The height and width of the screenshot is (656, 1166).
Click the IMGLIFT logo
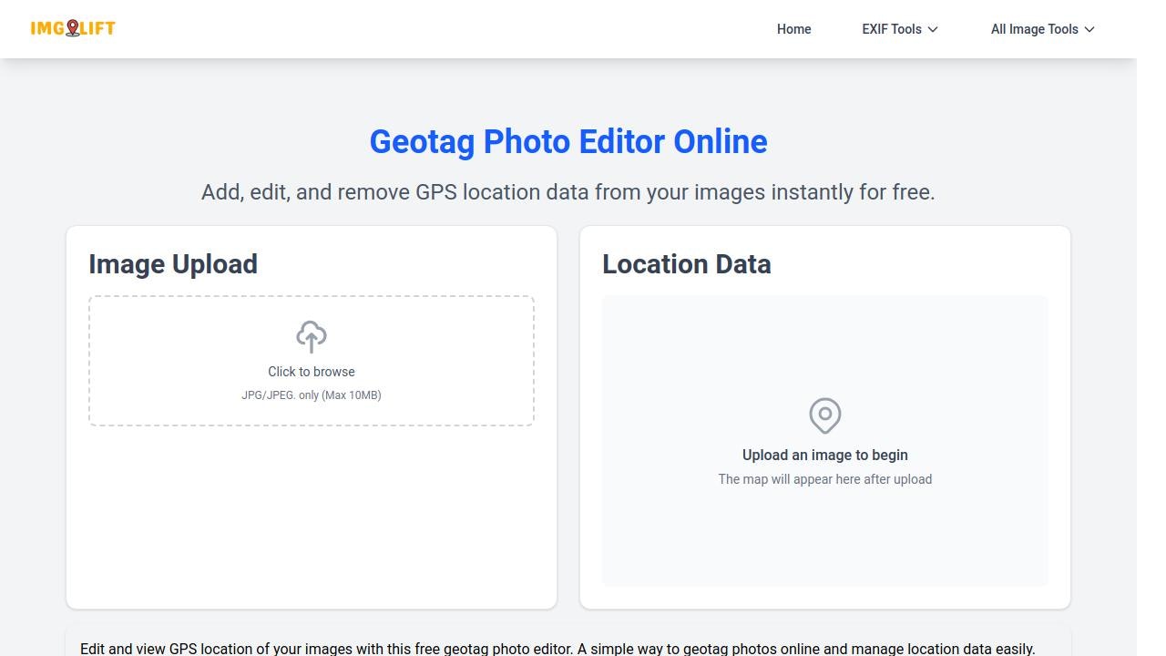[x=73, y=28]
